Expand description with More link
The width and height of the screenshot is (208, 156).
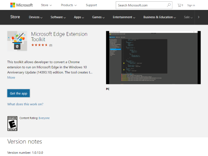tap(11, 78)
